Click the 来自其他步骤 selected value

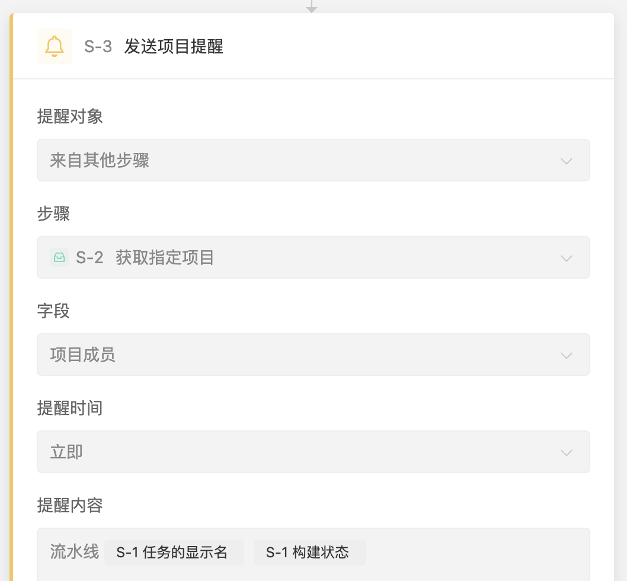100,161
